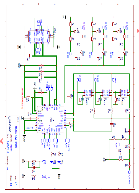Select the Q3 transistor near C3_GATE
The image size is (139, 193).
[75, 32]
